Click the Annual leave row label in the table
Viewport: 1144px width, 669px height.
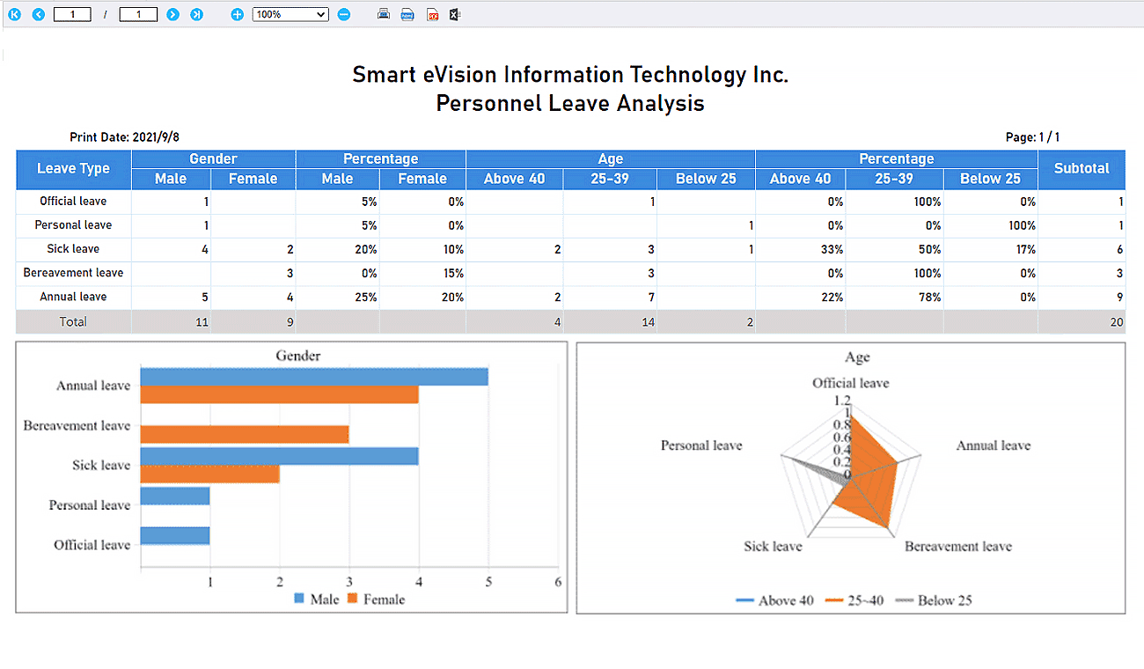pos(74,298)
